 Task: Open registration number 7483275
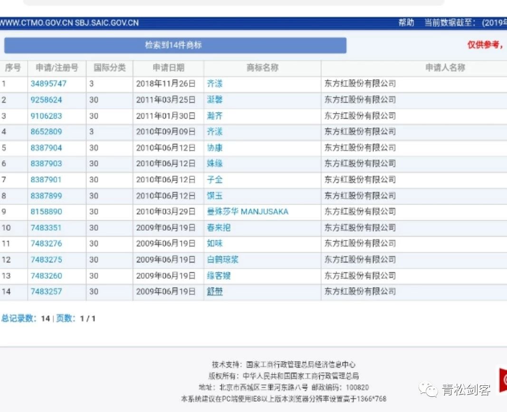pos(46,260)
